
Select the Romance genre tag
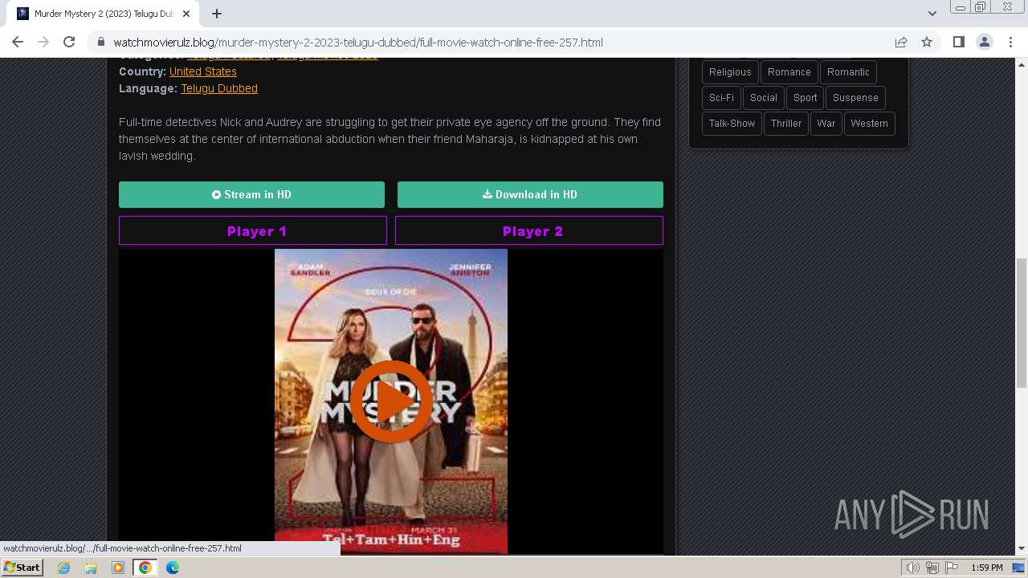pyautogui.click(x=789, y=72)
